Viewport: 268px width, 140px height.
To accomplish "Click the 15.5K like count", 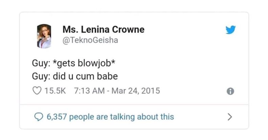I will (55, 91).
